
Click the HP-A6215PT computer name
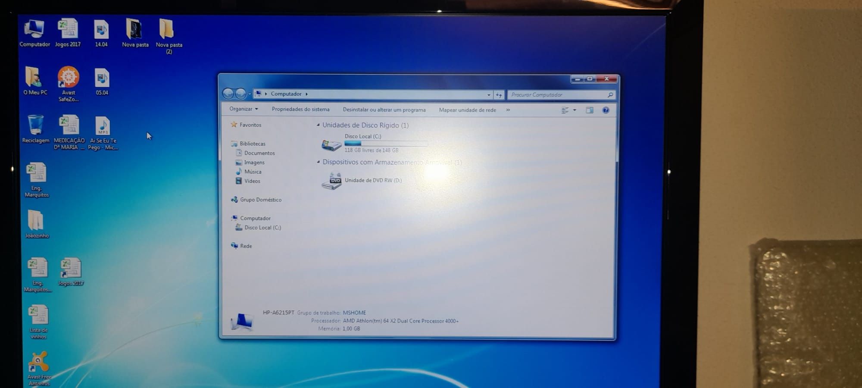tap(278, 313)
